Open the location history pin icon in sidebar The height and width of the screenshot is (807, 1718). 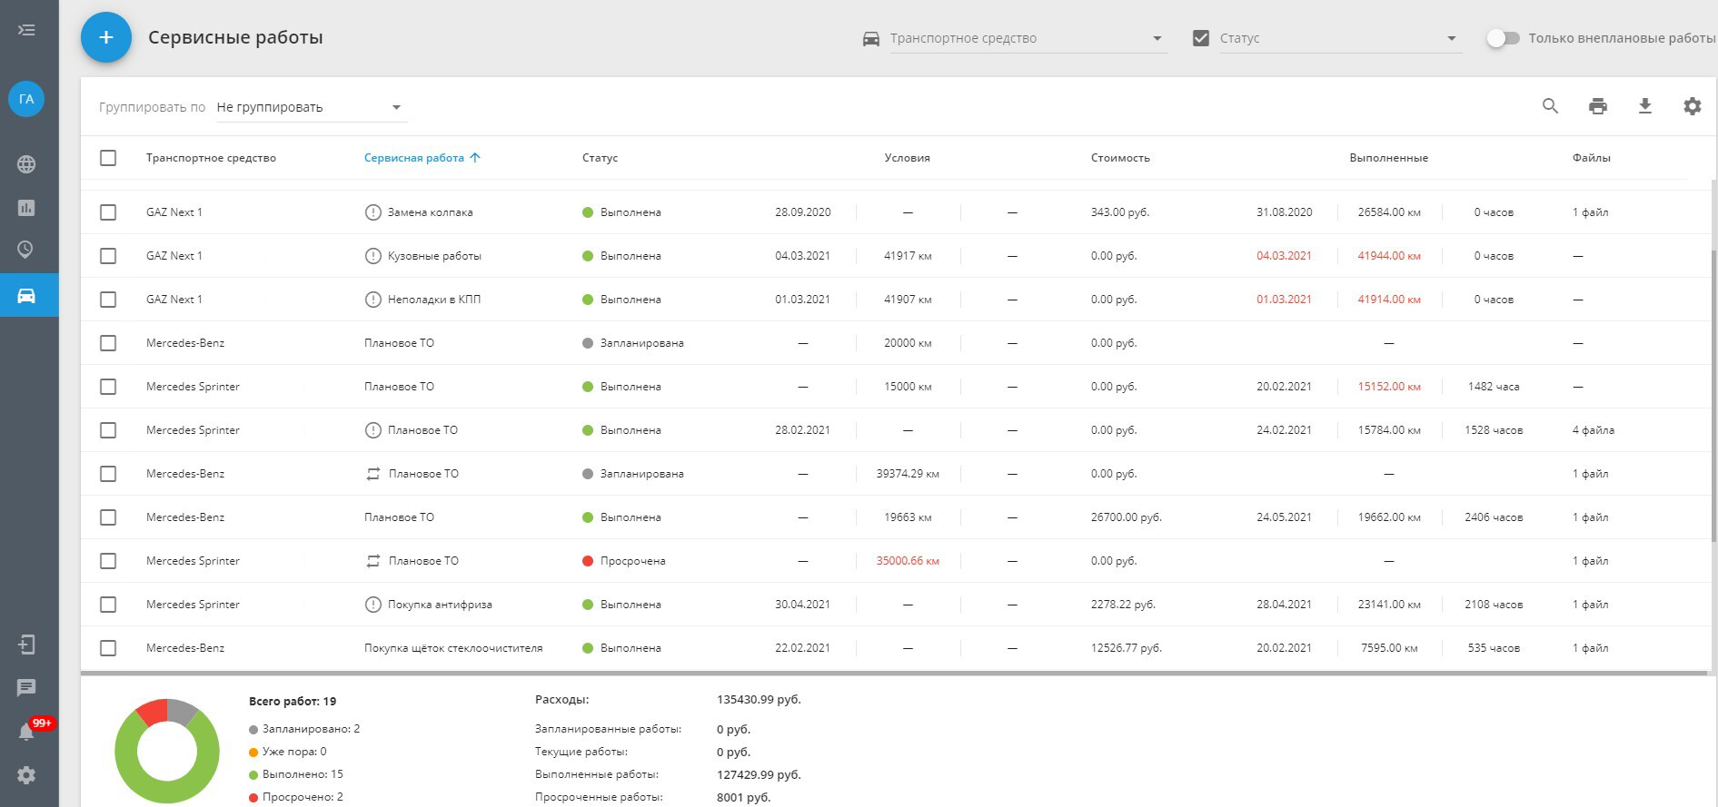click(26, 250)
